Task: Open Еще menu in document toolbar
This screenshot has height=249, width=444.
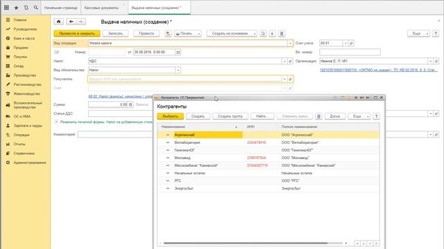Action: pyautogui.click(x=418, y=34)
